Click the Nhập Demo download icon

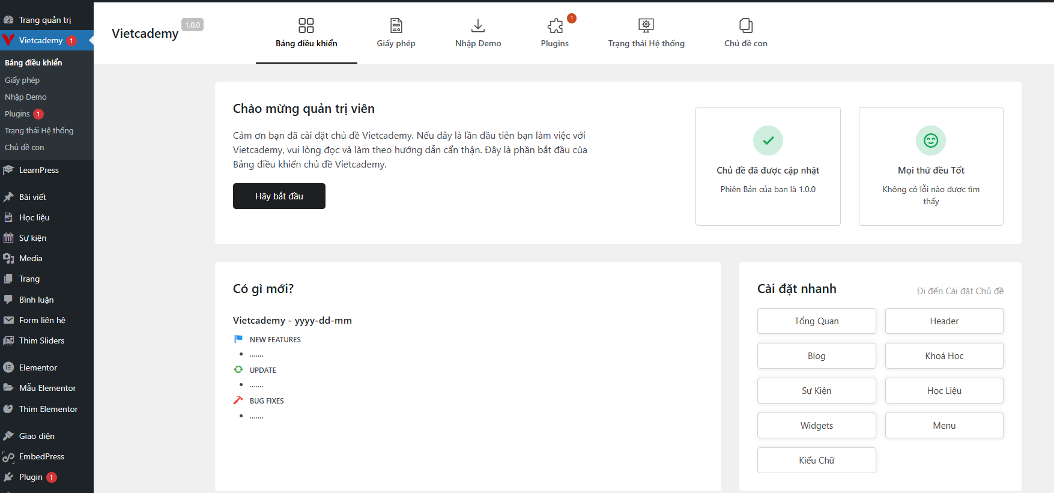[478, 25]
